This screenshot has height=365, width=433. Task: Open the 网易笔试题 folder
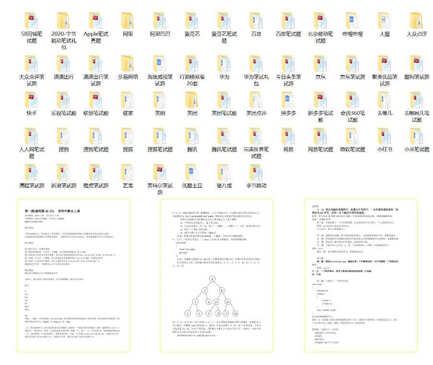[x=320, y=137]
